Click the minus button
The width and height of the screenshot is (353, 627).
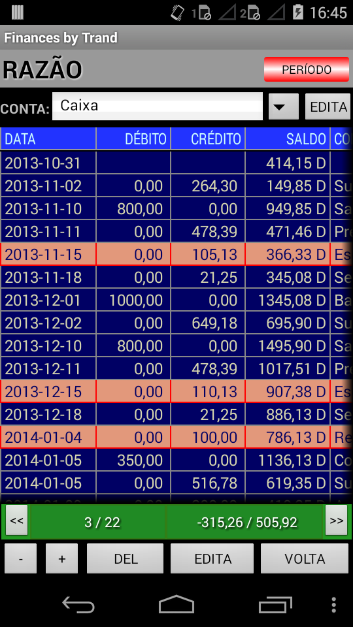pos(20,558)
